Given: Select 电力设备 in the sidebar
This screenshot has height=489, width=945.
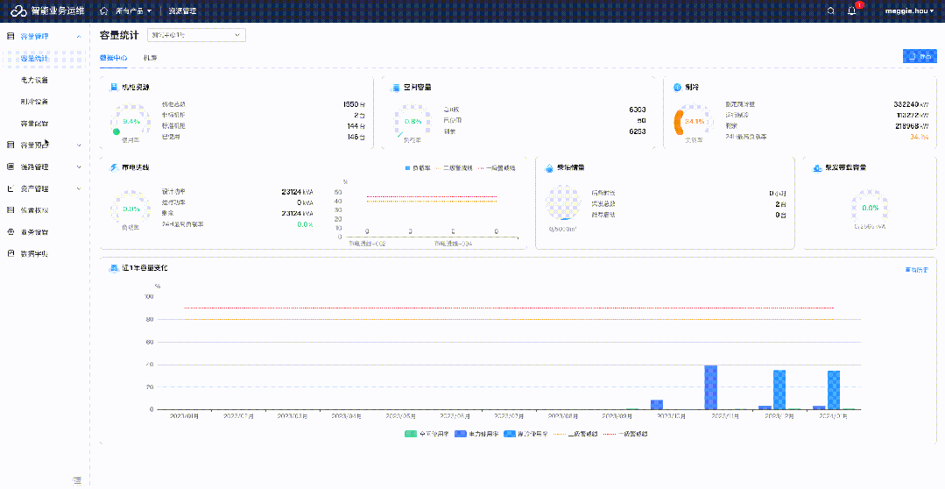Looking at the screenshot, I should 35,80.
